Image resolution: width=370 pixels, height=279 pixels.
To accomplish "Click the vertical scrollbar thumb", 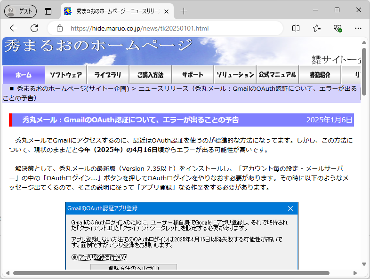I will pyautogui.click(x=364, y=72).
